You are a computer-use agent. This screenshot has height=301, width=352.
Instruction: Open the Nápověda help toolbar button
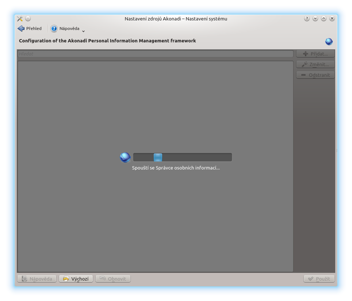(65, 28)
